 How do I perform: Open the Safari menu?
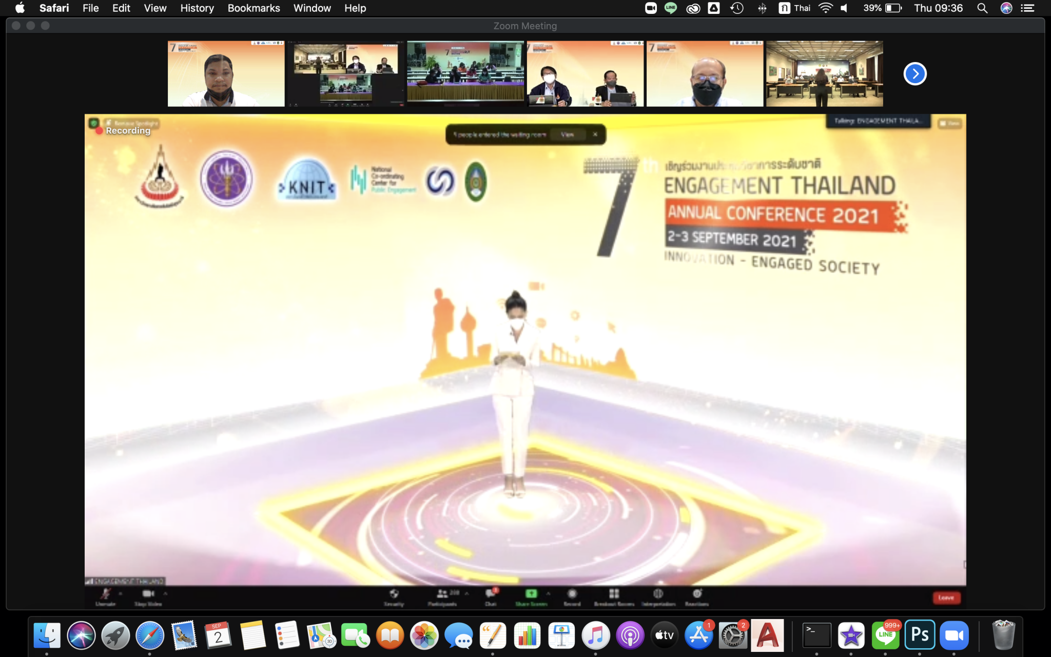point(54,8)
